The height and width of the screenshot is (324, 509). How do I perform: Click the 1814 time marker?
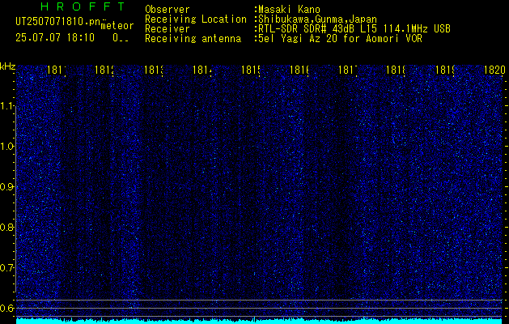(x=202, y=70)
